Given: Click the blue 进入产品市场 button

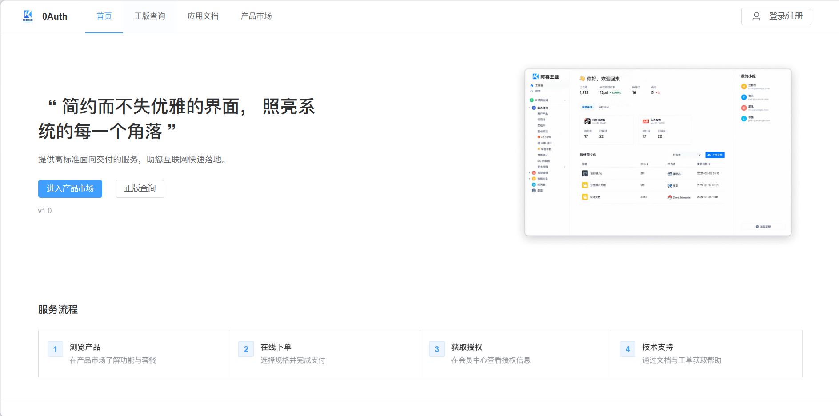Looking at the screenshot, I should point(70,189).
